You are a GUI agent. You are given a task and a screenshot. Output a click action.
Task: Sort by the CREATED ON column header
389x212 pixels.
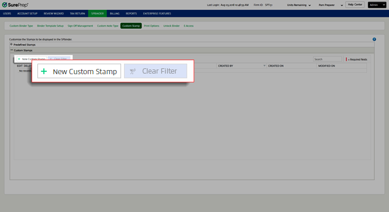[276, 66]
